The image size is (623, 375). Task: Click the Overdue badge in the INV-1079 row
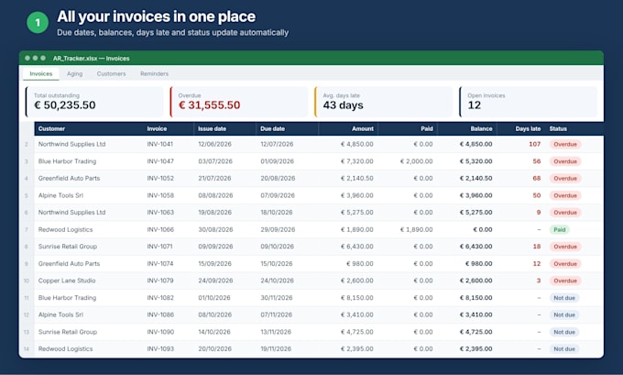[565, 281]
